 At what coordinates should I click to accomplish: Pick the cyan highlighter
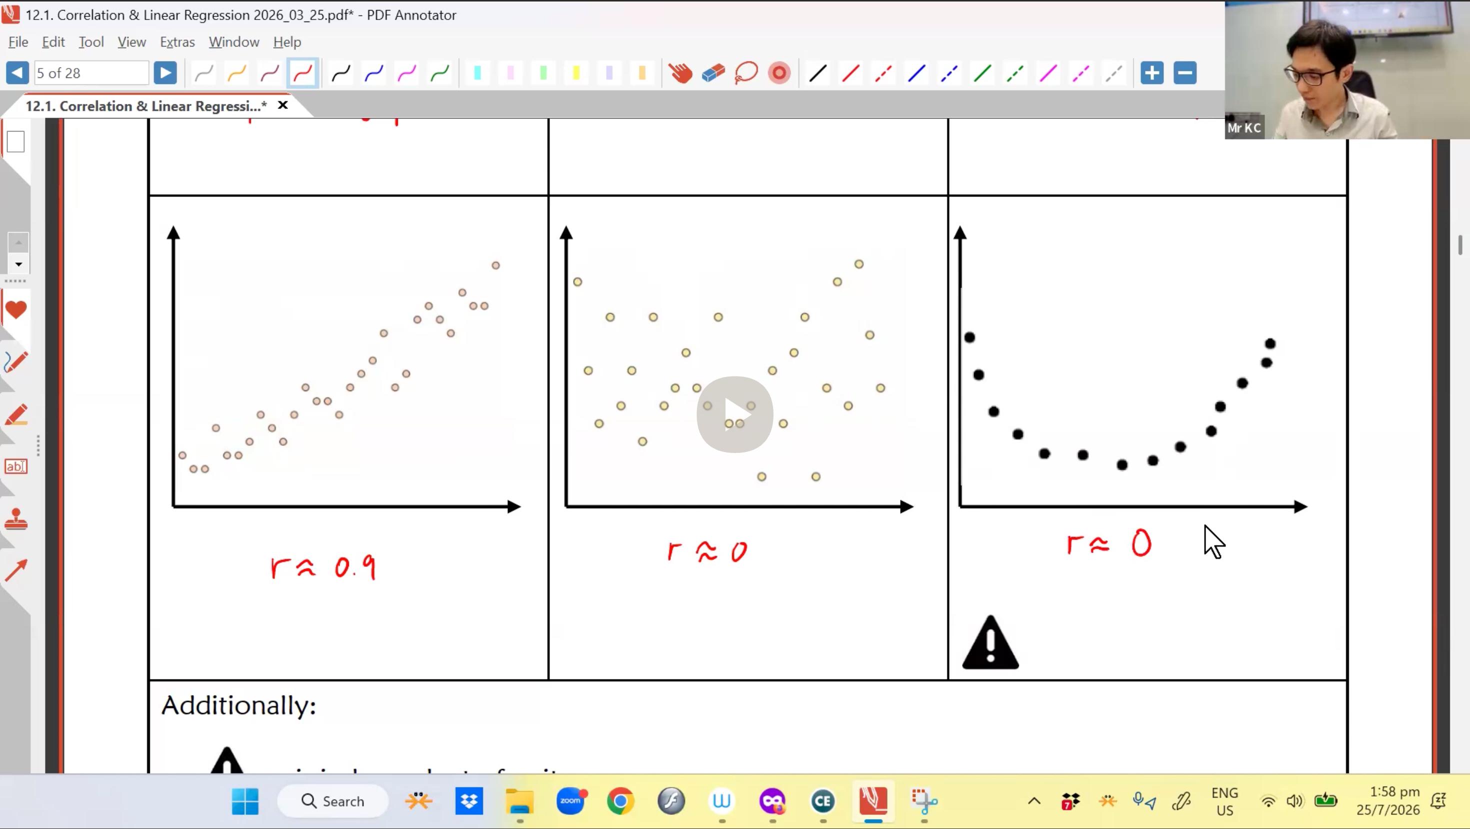[477, 73]
